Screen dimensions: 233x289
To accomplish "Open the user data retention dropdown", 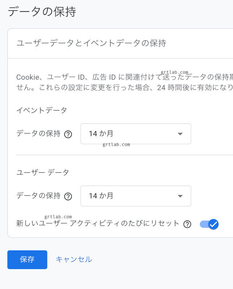I will [135, 196].
